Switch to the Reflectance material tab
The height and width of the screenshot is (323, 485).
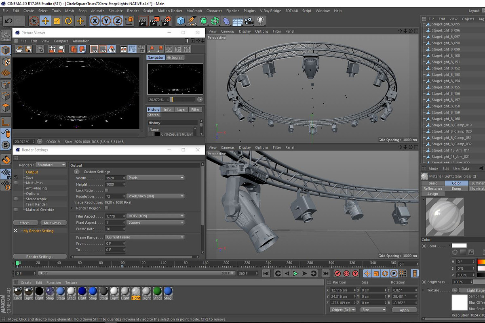coord(432,189)
